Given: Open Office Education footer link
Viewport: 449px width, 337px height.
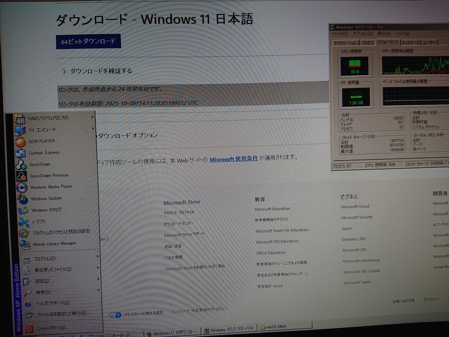Looking at the screenshot, I should (x=271, y=253).
